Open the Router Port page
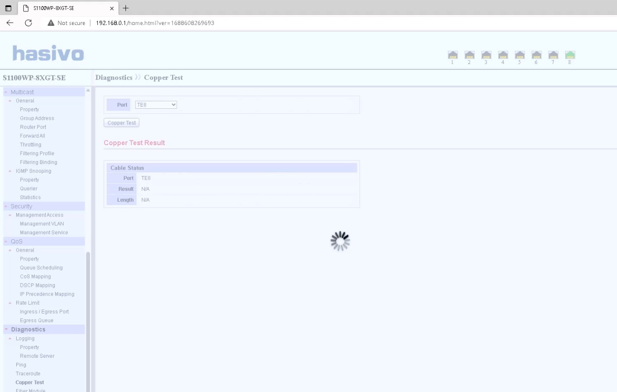 coord(33,127)
